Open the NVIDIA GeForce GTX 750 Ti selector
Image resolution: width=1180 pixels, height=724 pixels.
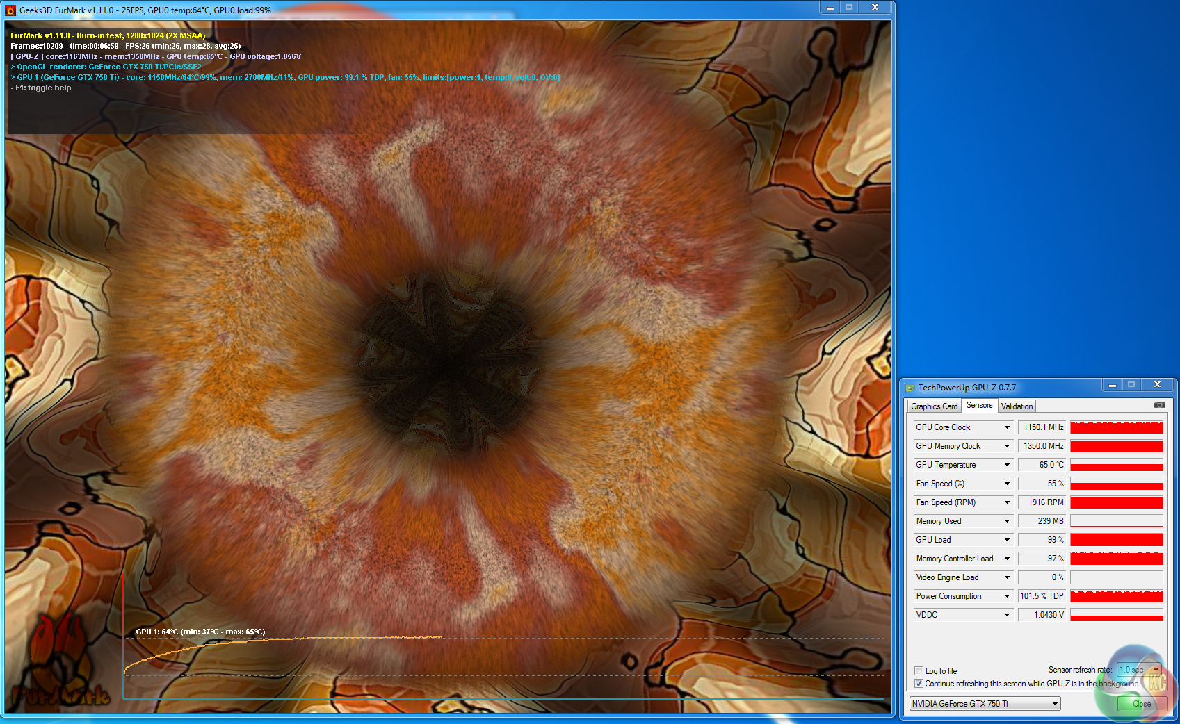point(985,704)
